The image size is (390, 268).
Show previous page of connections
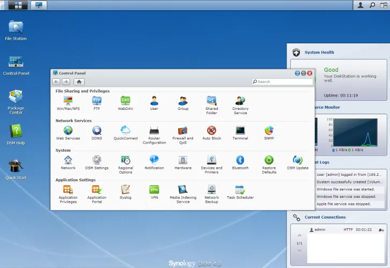coord(299,235)
